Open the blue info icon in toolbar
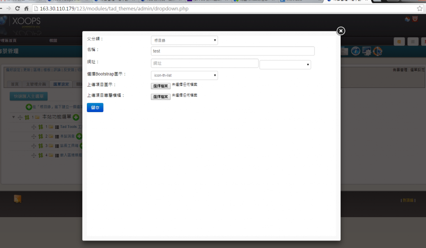The height and width of the screenshot is (248, 426). point(355,51)
